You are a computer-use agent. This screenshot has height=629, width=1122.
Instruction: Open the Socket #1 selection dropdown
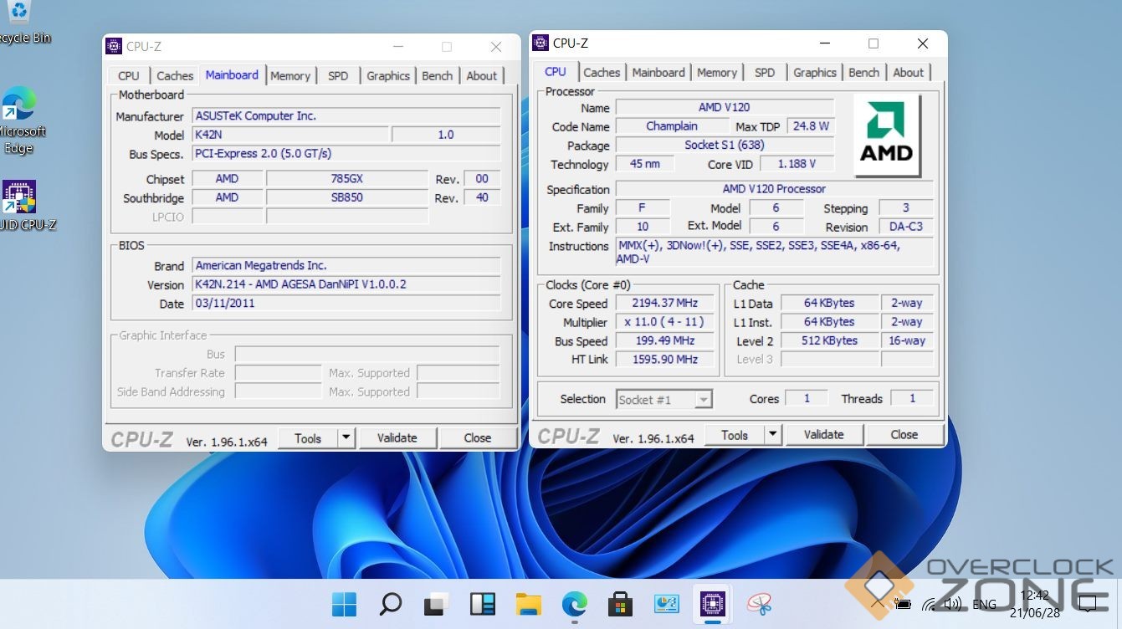click(664, 400)
